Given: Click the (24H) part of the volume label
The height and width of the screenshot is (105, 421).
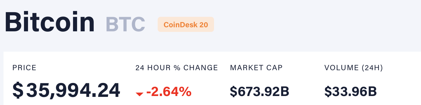Looking at the screenshot, I should [372, 68].
